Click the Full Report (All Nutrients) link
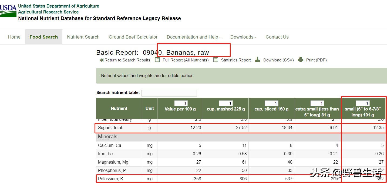Screen dimensions: 387x183 186,60
